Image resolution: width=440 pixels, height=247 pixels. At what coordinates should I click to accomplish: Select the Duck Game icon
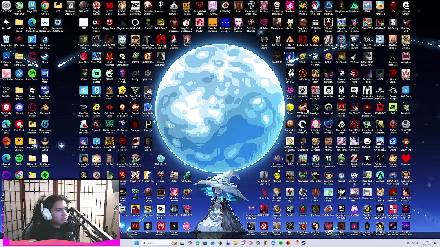406,92
